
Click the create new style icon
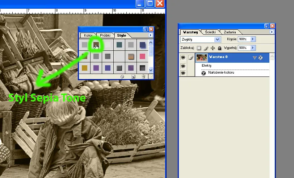pos(133,76)
